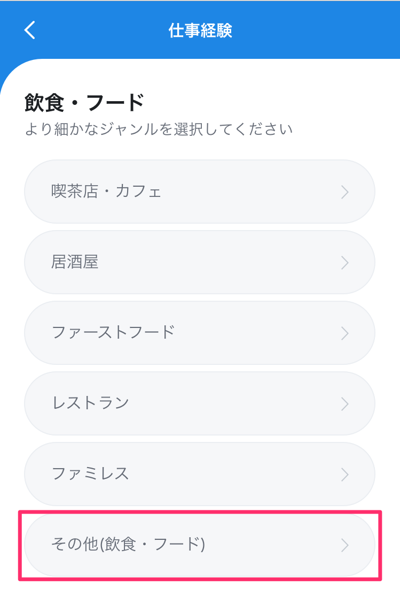Tap the chevron beside その他(飲食・フード)
Screen dimensions: 400x603
(344, 545)
